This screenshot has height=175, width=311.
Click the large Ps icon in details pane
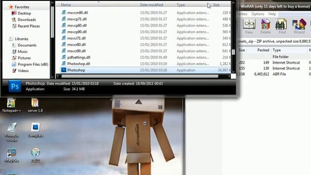[15, 87]
